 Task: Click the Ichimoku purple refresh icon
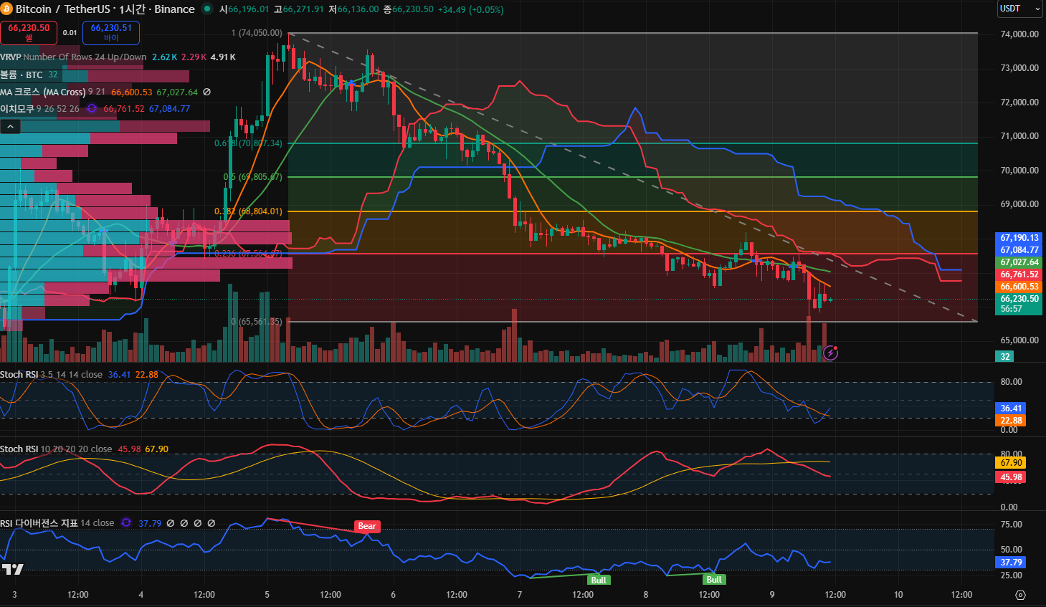pos(92,109)
